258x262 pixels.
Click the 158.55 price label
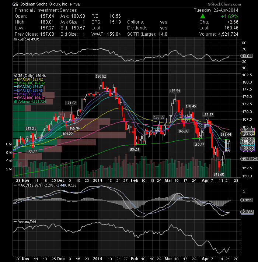[x=32, y=152]
